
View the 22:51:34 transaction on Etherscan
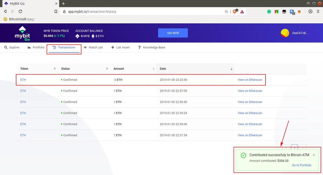250,135
